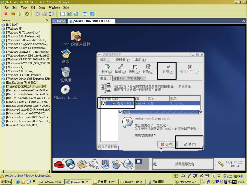Open the VM menu

tap(33, 8)
